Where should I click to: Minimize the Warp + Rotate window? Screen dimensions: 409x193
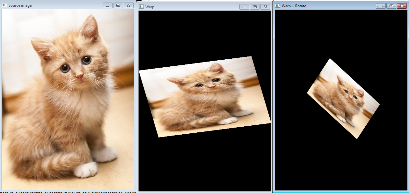click(x=381, y=6)
